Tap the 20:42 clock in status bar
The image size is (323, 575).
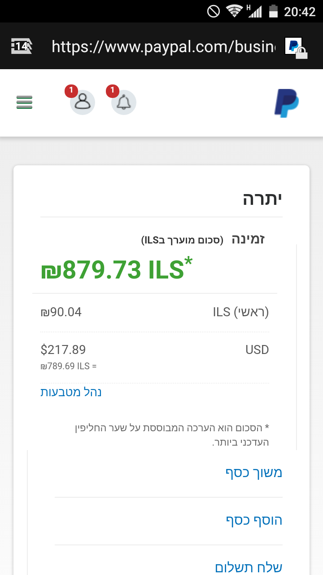coord(300,11)
